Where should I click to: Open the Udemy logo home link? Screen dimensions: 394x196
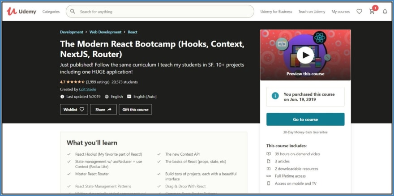pyautogui.click(x=21, y=11)
